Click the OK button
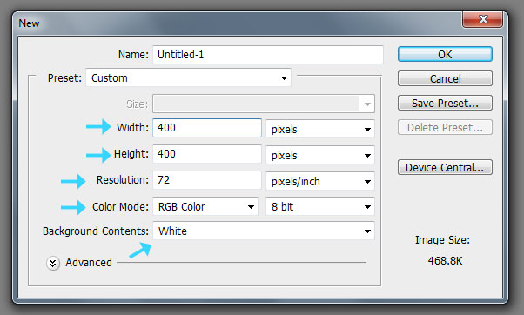Viewport: 524px width, 315px height. pos(445,54)
